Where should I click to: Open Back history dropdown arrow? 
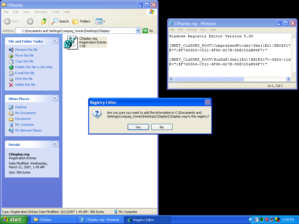pos(22,21)
